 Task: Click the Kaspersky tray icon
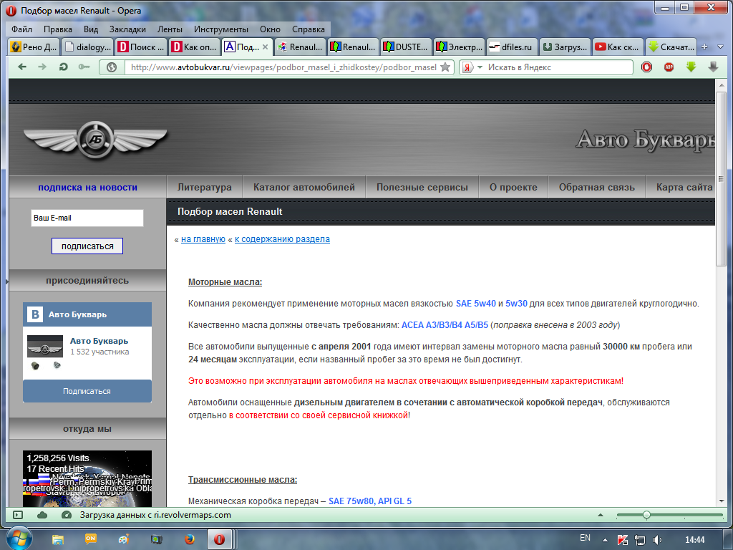(623, 540)
